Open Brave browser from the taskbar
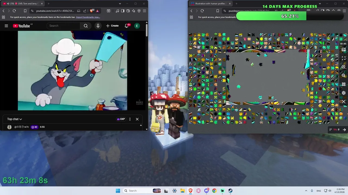The height and width of the screenshot is (195, 348). 190,191
